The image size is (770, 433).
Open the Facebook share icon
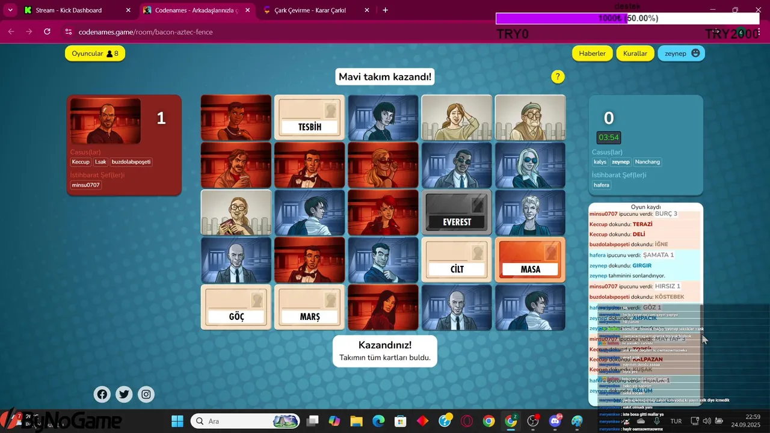(x=102, y=395)
